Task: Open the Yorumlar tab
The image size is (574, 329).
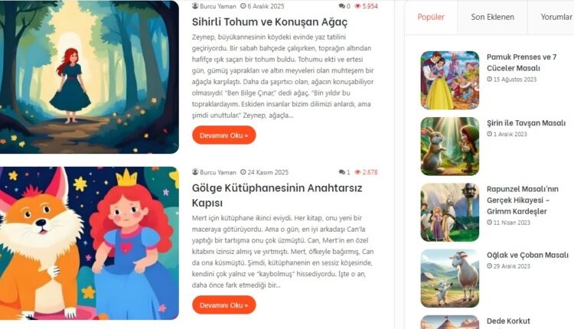Action: (556, 17)
